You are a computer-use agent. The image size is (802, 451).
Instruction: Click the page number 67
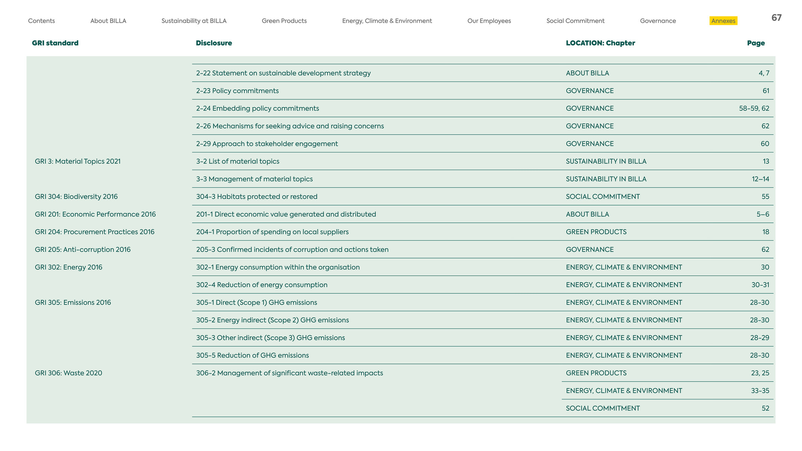tap(776, 18)
